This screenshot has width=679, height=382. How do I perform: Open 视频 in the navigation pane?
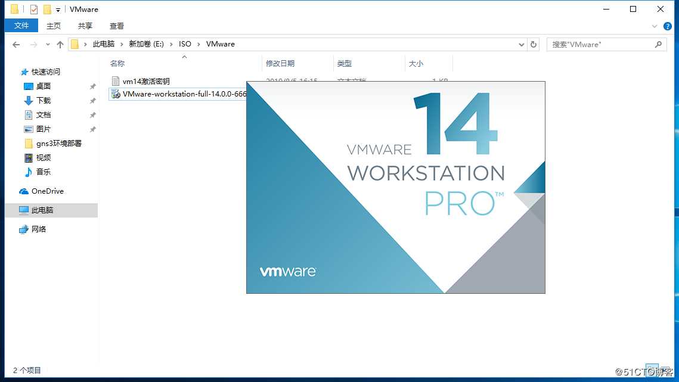pos(44,158)
